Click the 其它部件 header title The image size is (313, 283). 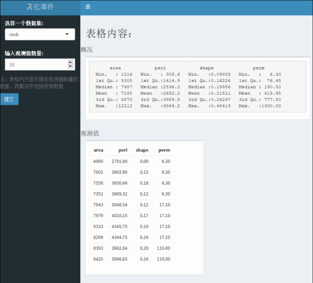coord(40,7)
